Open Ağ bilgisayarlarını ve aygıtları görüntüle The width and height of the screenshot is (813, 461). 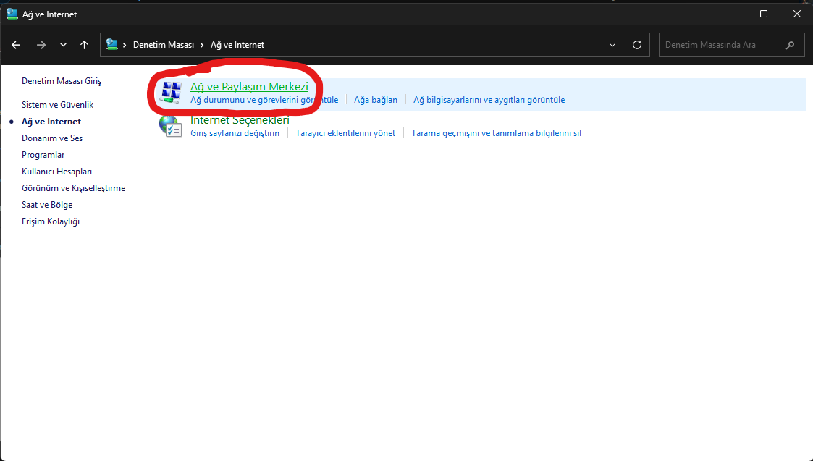coord(489,100)
